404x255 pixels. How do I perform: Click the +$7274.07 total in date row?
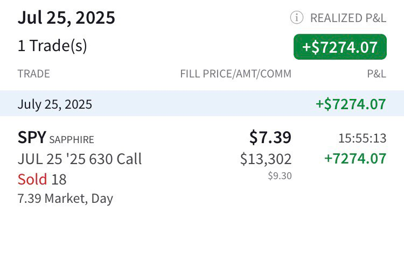pyautogui.click(x=351, y=104)
